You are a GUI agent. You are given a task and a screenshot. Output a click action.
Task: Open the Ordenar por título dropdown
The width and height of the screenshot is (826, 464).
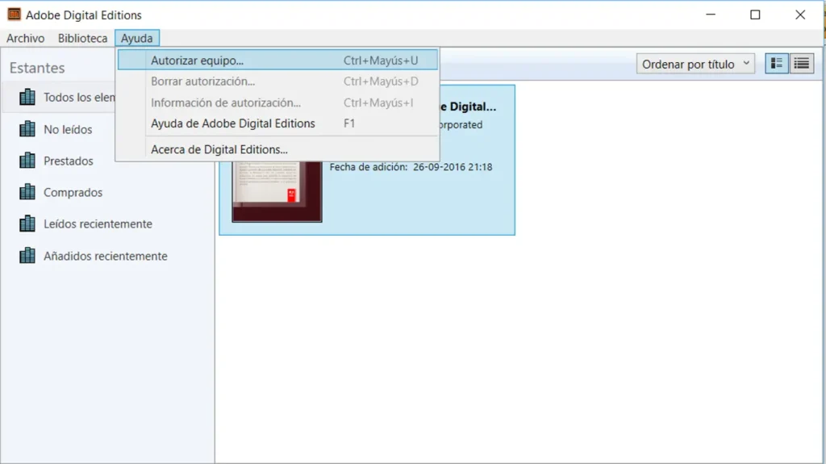[695, 64]
